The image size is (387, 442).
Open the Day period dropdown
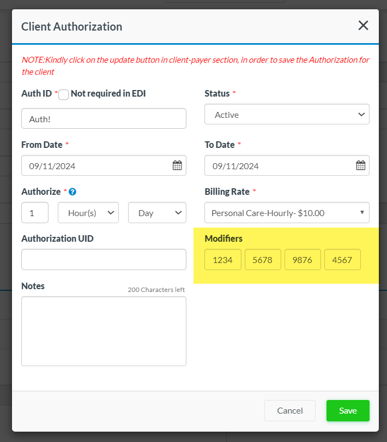157,213
